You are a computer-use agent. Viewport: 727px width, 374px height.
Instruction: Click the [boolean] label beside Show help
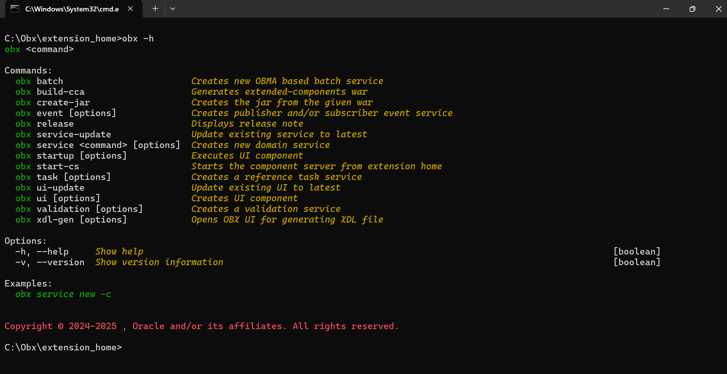637,251
